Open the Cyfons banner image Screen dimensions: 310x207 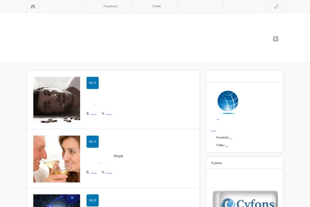pyautogui.click(x=245, y=199)
